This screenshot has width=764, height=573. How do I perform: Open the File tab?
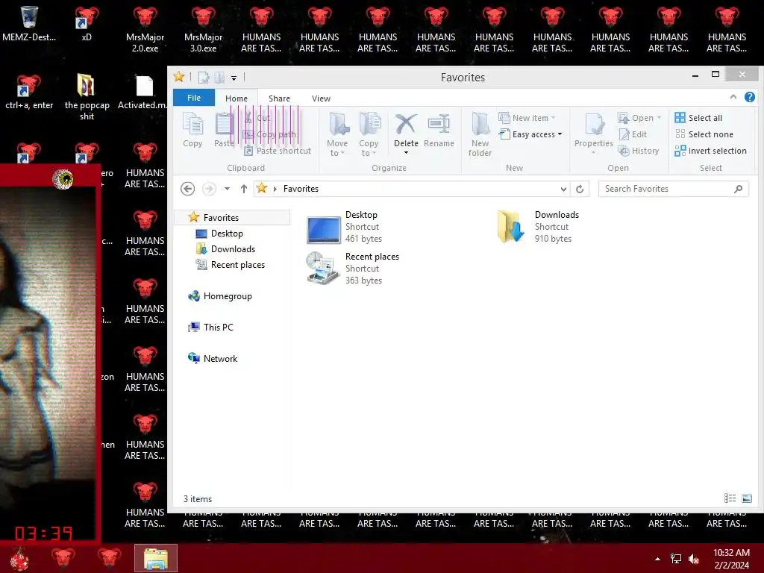point(194,98)
